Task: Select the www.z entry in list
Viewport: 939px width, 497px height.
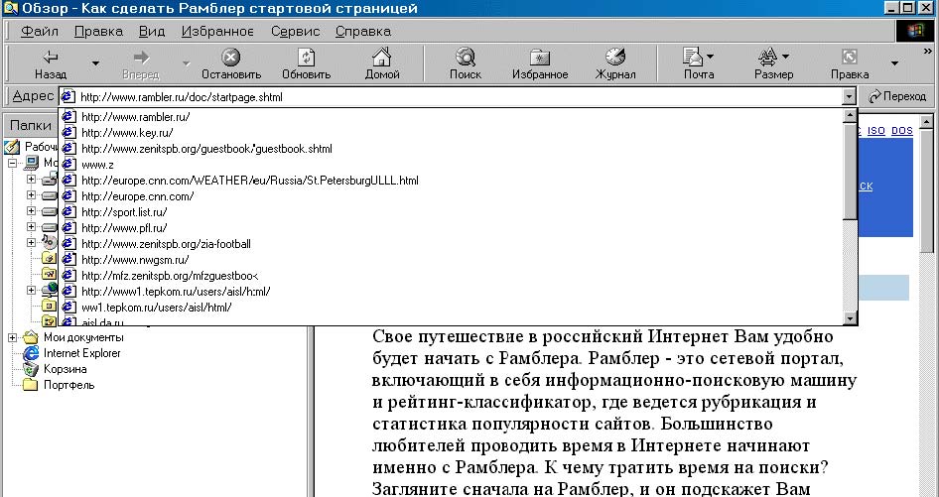Action: (452, 165)
